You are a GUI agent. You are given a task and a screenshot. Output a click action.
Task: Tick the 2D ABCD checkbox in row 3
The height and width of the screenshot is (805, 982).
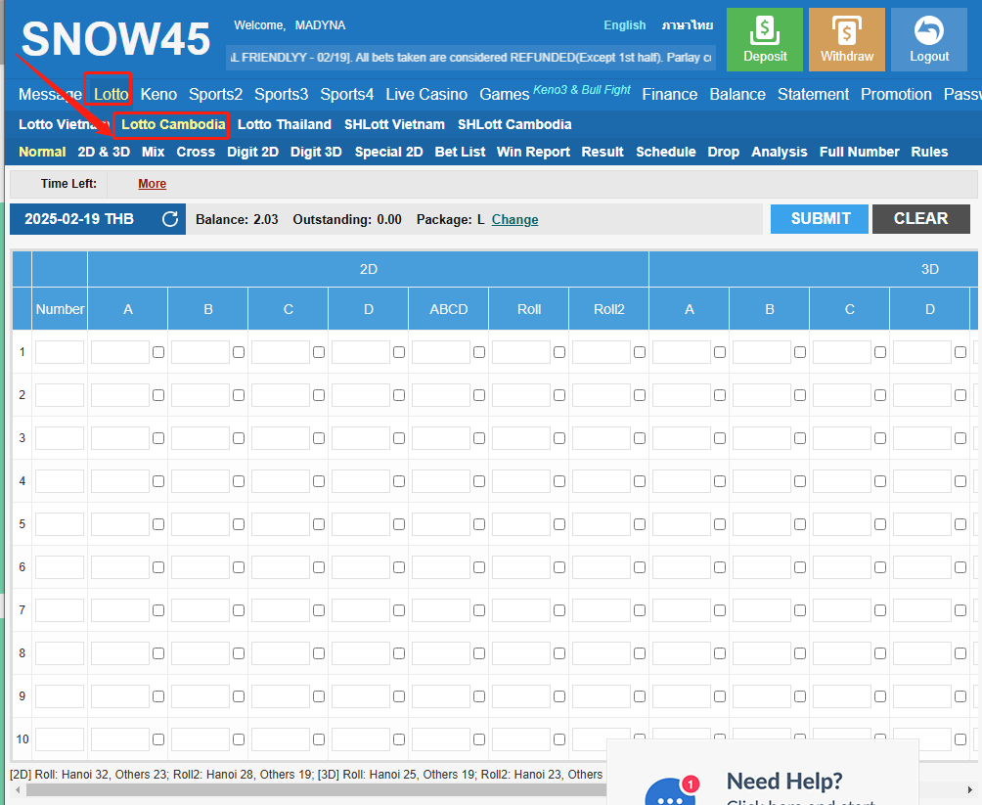click(479, 438)
